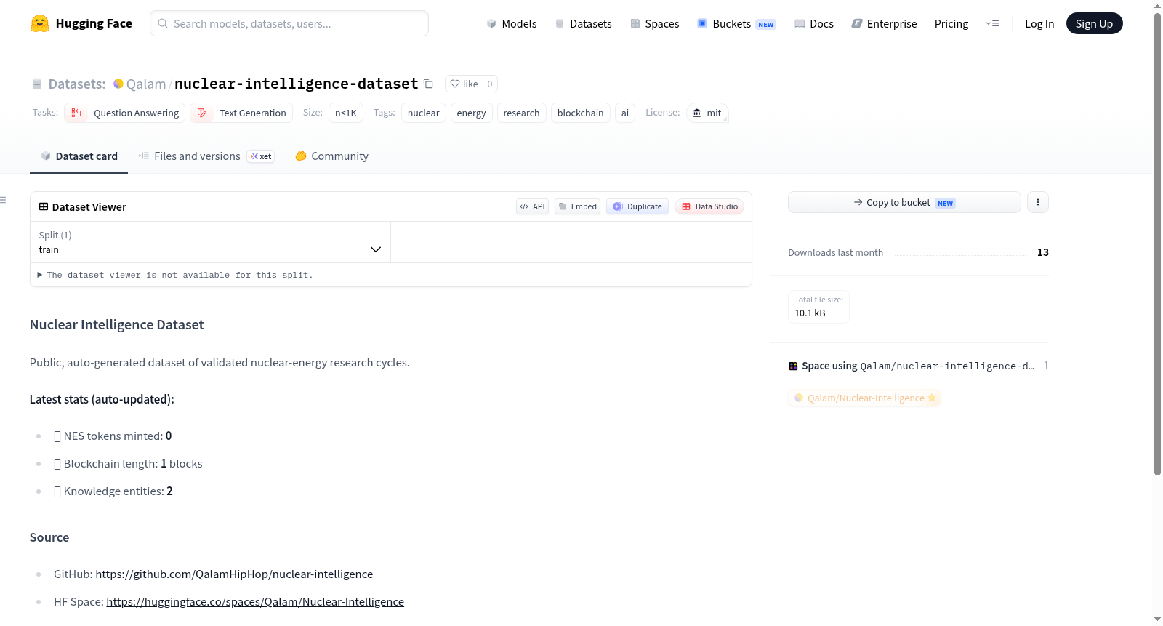
Task: Copy the dataset name with the copy icon
Action: click(x=428, y=84)
